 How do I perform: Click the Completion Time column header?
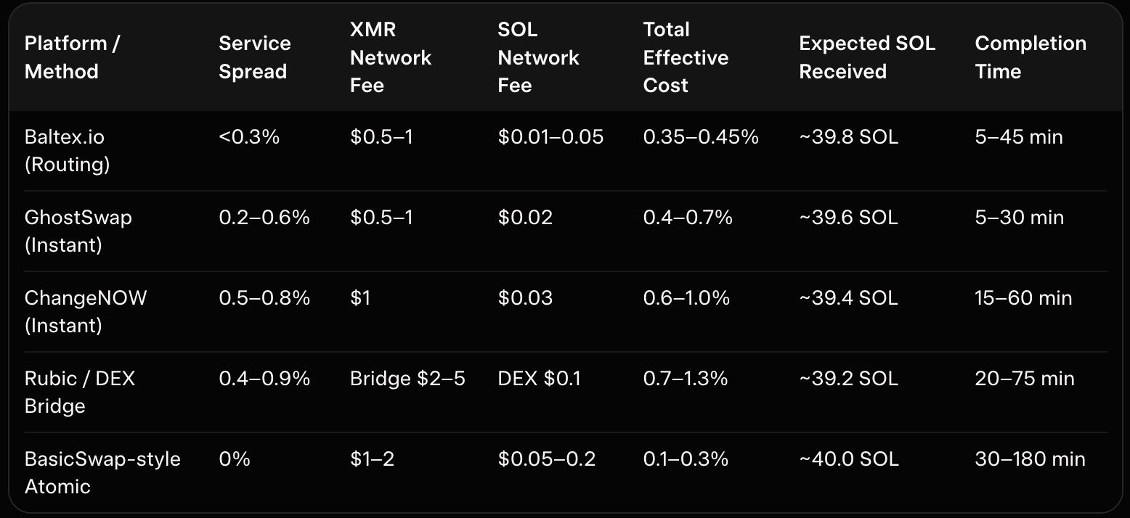[1030, 57]
